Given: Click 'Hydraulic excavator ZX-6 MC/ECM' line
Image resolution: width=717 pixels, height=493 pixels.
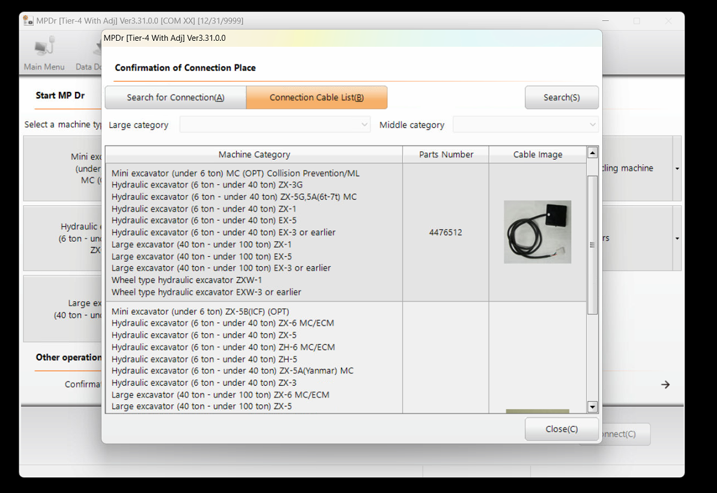Looking at the screenshot, I should (x=223, y=323).
